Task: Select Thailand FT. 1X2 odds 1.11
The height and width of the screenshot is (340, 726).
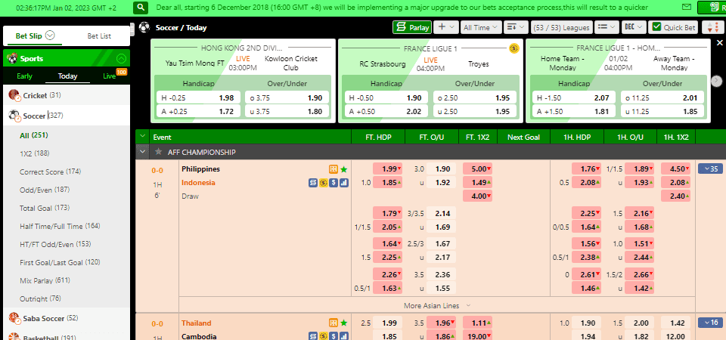Action: click(x=477, y=323)
